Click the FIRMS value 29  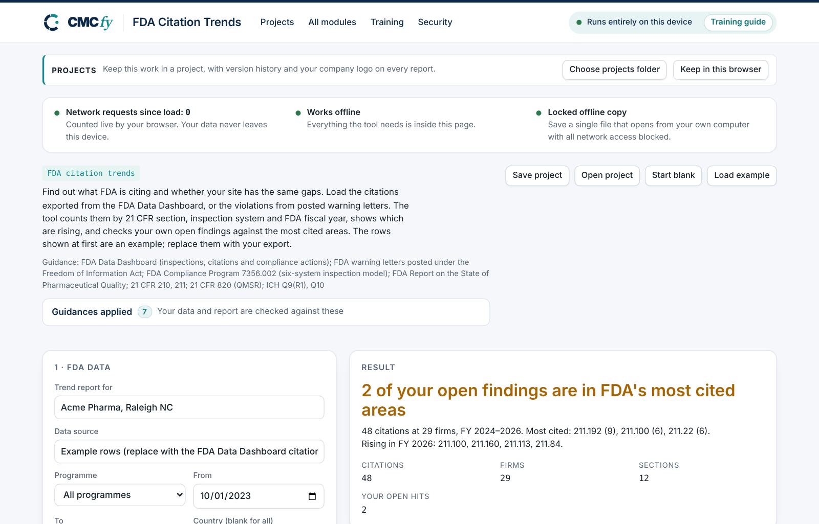505,478
